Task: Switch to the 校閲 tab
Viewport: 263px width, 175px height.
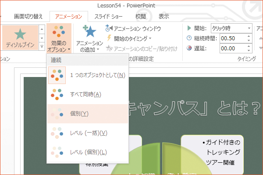Action: 141,17
